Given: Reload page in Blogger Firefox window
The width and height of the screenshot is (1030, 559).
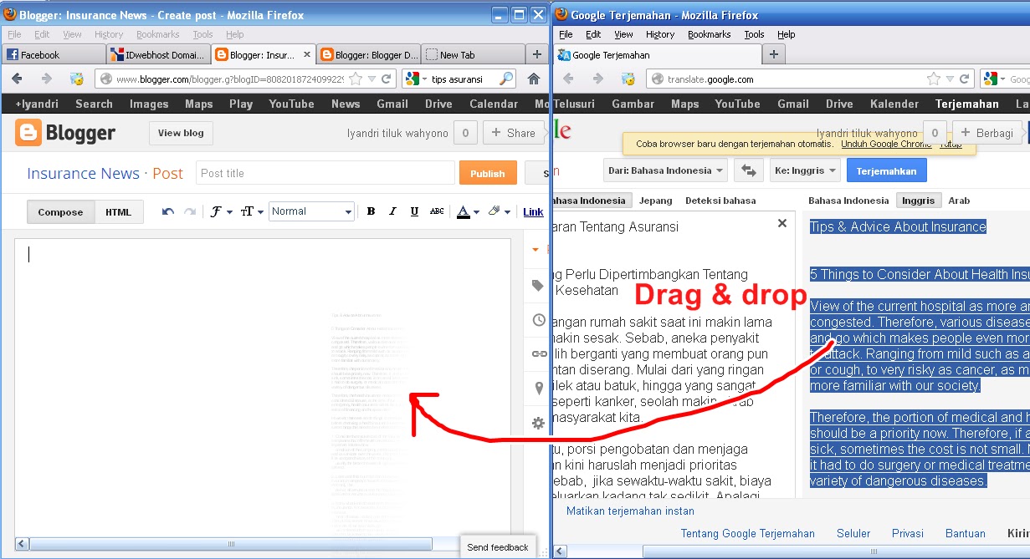Looking at the screenshot, I should (x=387, y=79).
